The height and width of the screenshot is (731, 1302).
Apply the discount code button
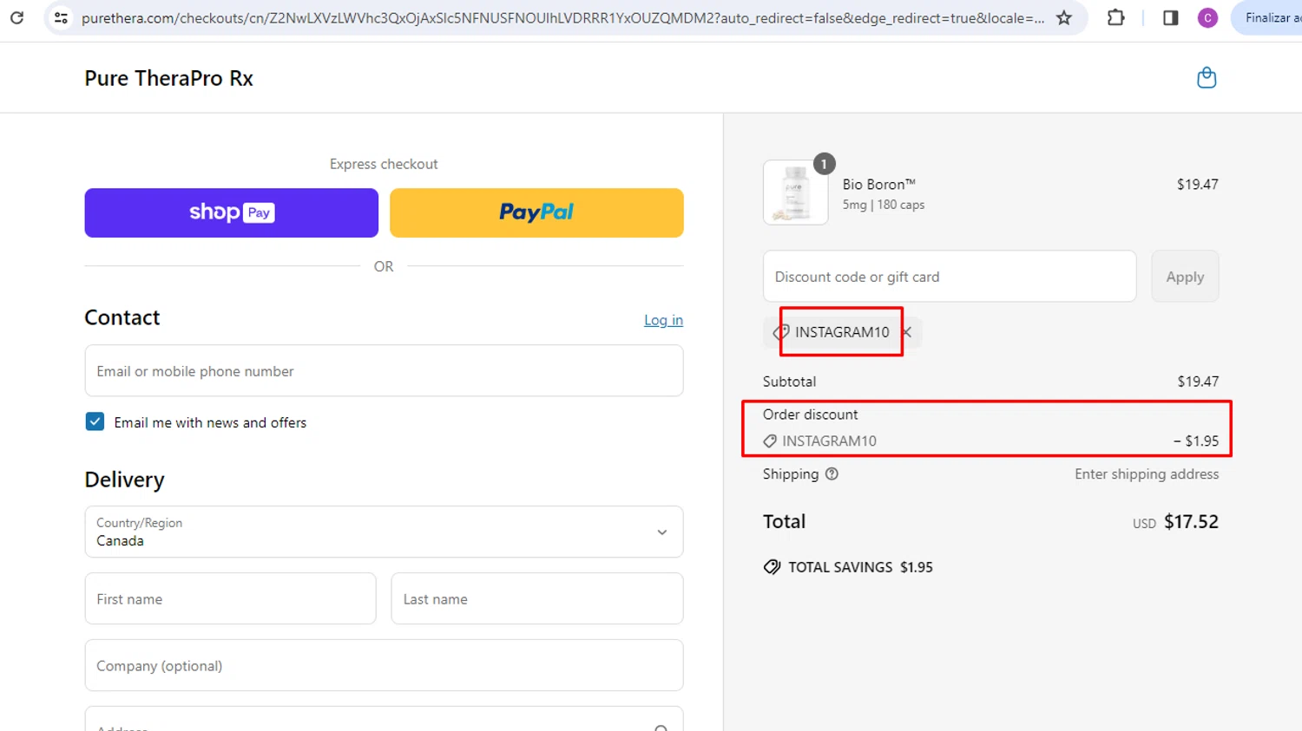click(1185, 277)
